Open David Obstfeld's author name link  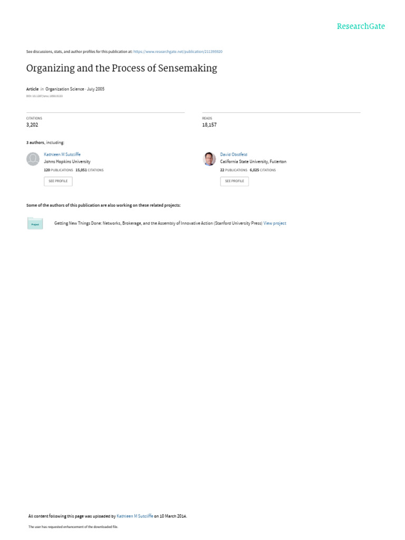(234, 155)
